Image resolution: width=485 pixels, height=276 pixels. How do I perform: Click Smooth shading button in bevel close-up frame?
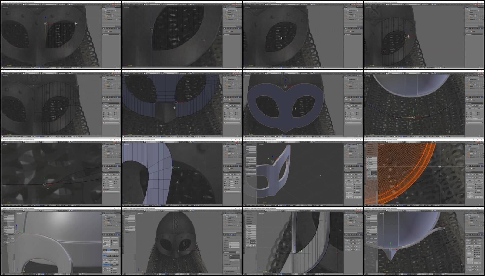point(6,238)
